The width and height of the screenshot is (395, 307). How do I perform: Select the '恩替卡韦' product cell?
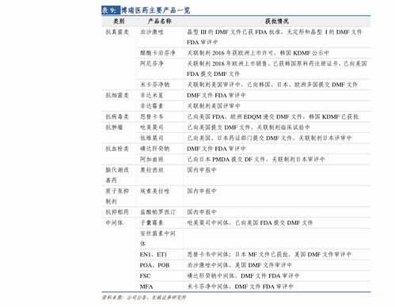pyautogui.click(x=152, y=116)
